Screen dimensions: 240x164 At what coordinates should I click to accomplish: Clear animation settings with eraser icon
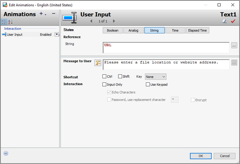click(224, 21)
